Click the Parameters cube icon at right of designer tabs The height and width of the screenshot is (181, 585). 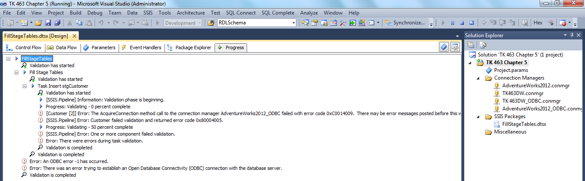(x=444, y=47)
